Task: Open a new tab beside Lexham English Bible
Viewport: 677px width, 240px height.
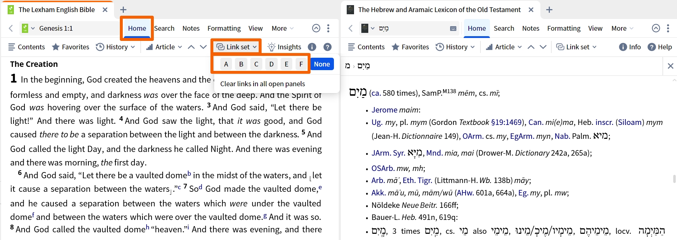Action: point(123,10)
